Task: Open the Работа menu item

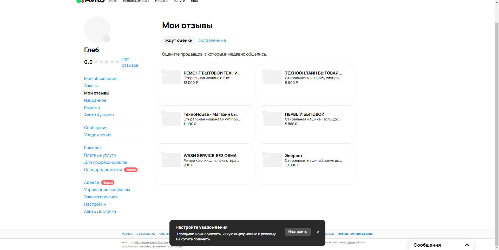Action: coord(161,1)
